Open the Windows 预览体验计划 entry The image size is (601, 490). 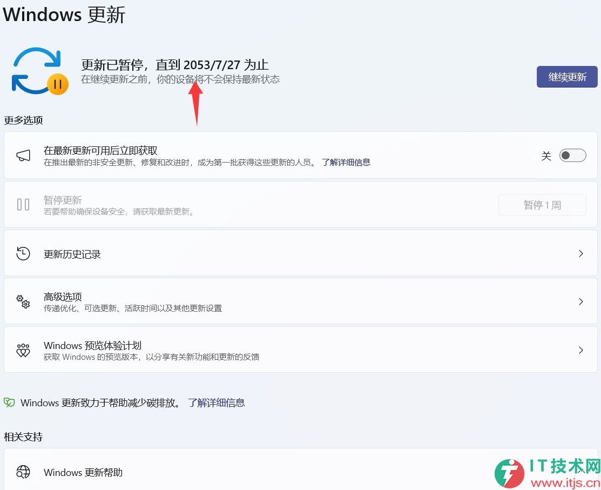pos(92,345)
